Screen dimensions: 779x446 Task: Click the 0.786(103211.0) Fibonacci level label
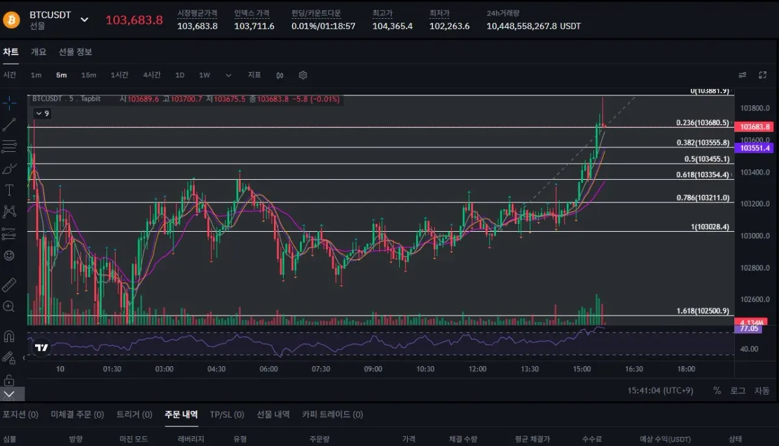click(702, 198)
